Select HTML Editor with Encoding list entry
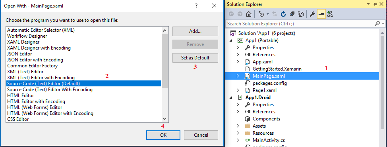 [36, 101]
